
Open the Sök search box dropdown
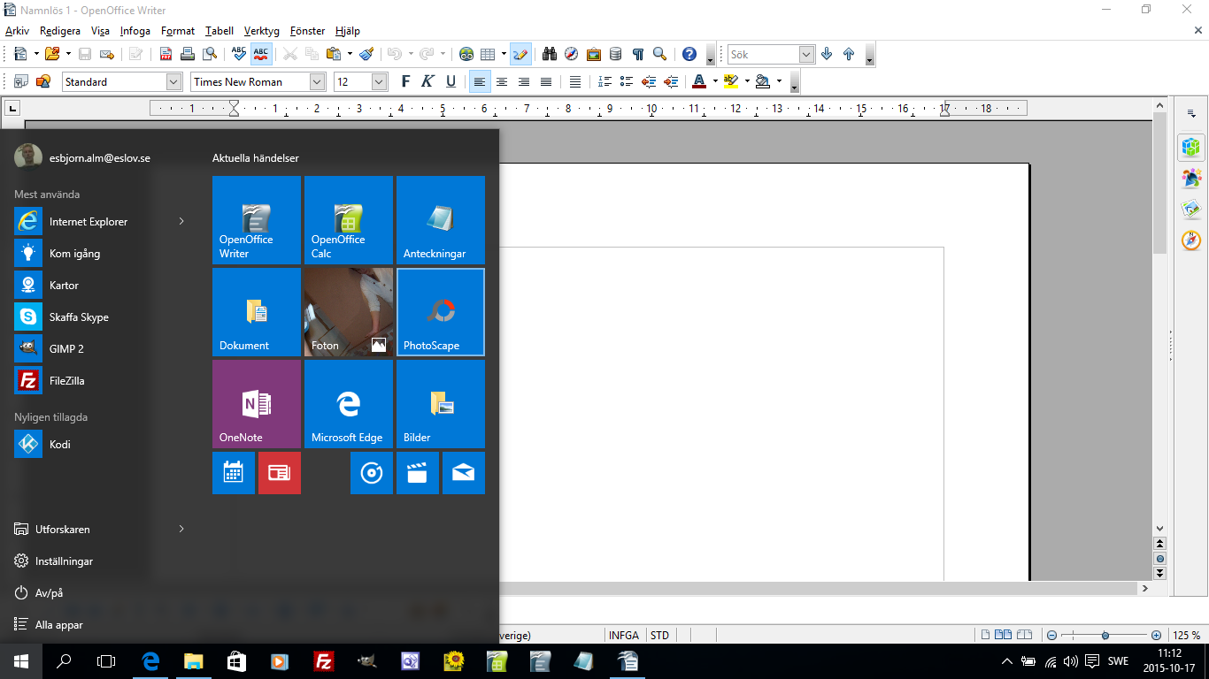[806, 54]
